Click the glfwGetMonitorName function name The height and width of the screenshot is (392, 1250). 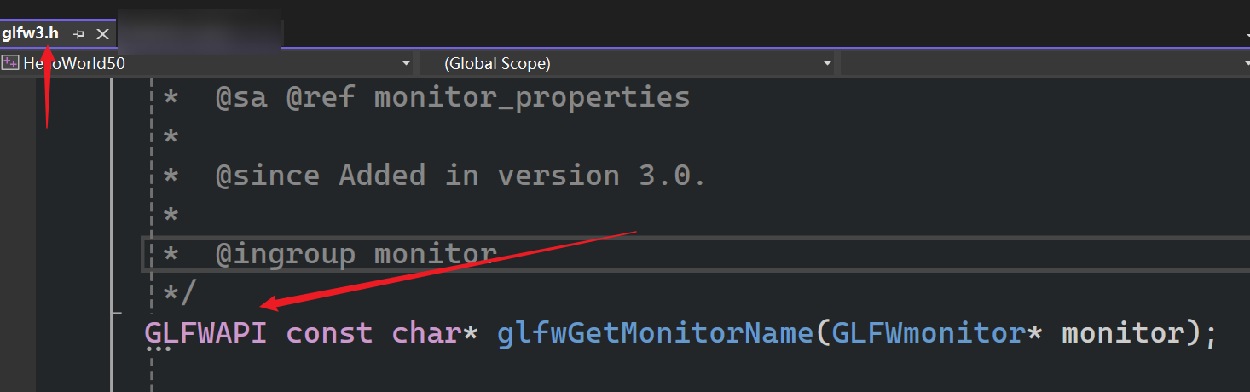coord(654,332)
